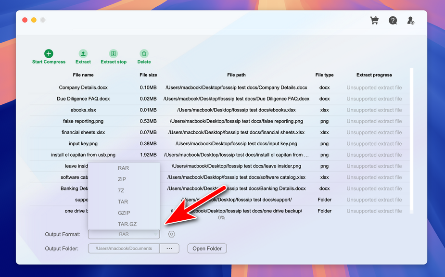Click the Open Folder button
Viewport: 445px width, 277px height.
coord(207,249)
